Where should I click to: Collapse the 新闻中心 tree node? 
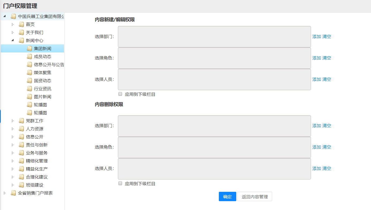pyautogui.click(x=13, y=40)
